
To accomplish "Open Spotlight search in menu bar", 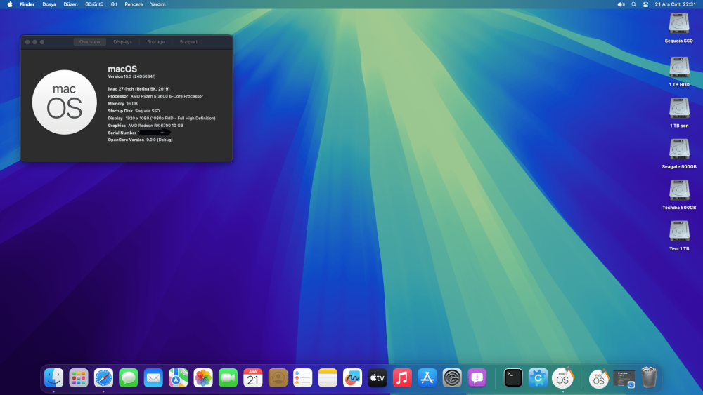I will click(x=633, y=4).
